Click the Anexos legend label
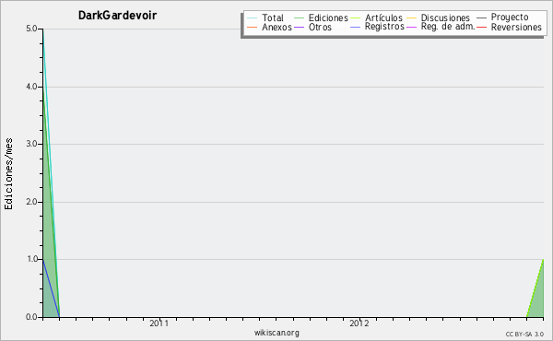553x341 pixels. pyautogui.click(x=276, y=27)
